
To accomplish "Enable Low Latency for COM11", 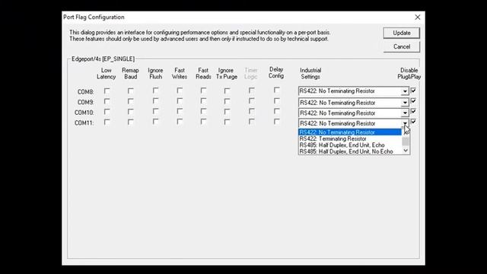I will point(107,122).
